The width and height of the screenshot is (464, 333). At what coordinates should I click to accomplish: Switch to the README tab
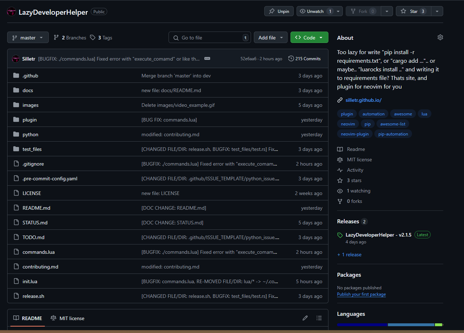(28, 318)
